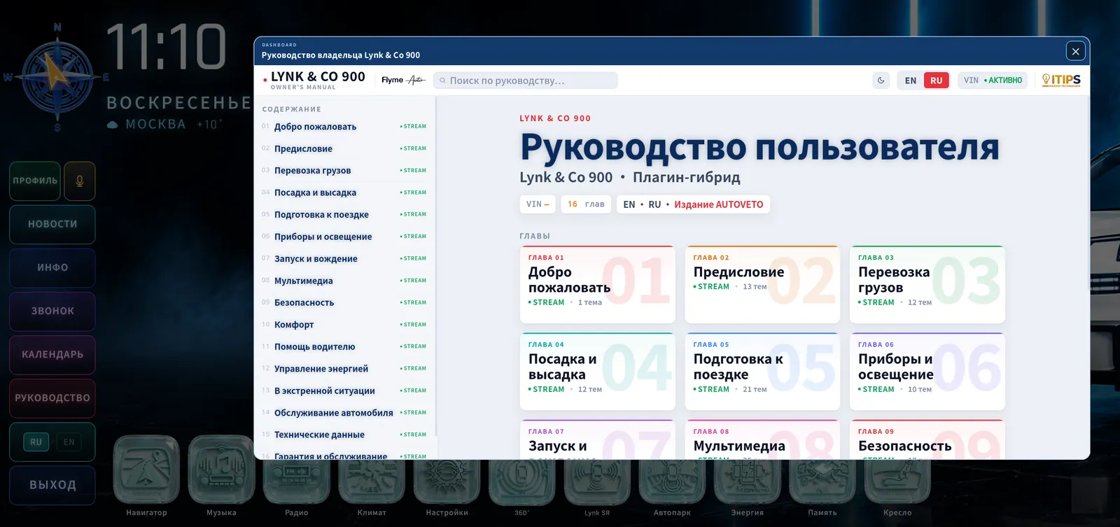1120x527 pixels.
Task: Select RU in the left sidebar language switch
Action: coord(36,442)
